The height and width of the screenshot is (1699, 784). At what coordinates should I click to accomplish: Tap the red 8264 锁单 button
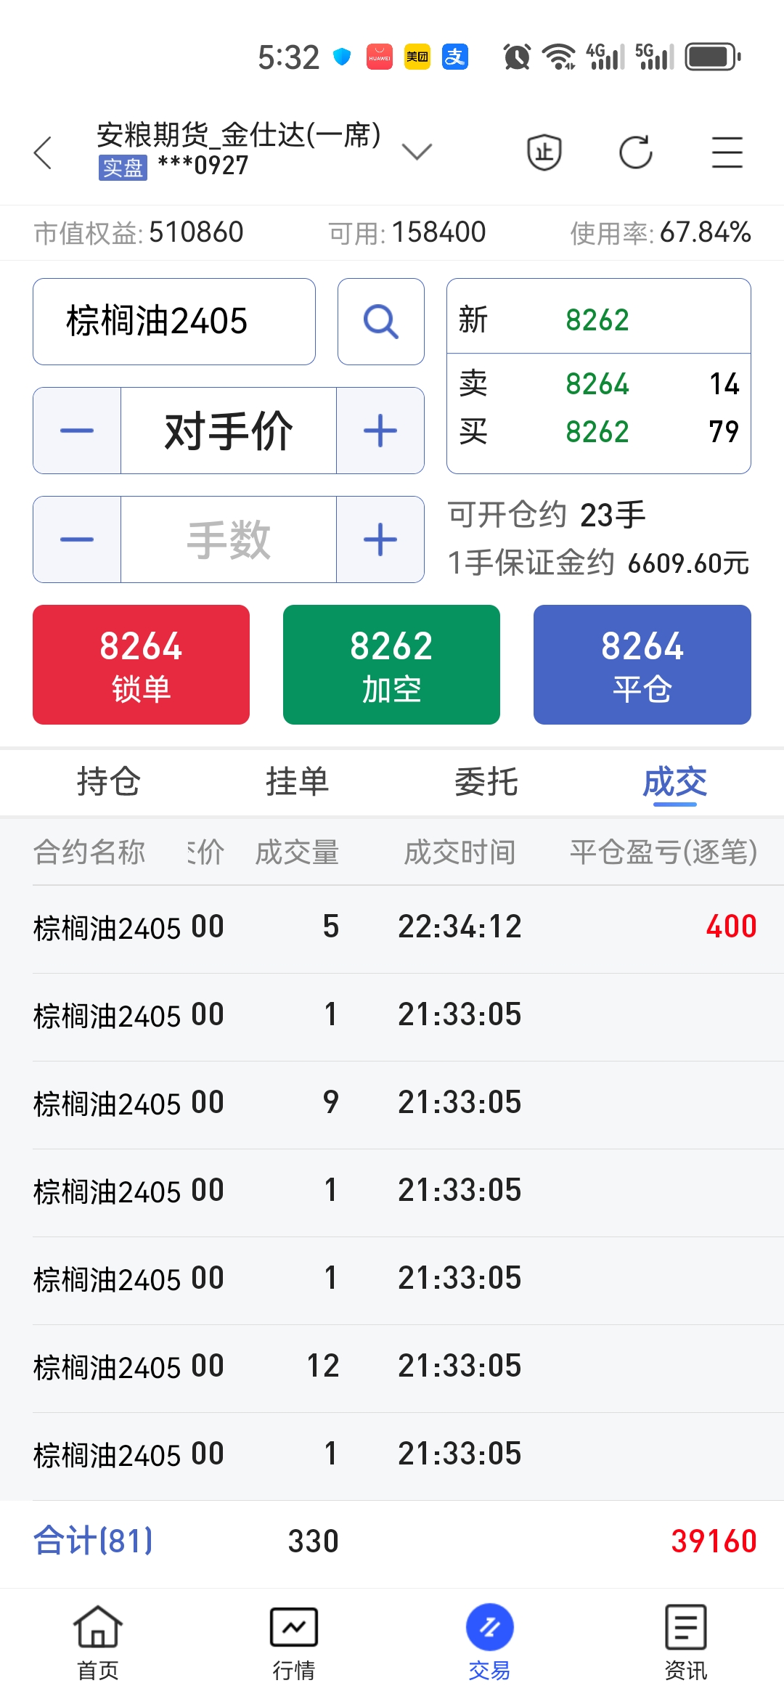pos(141,664)
